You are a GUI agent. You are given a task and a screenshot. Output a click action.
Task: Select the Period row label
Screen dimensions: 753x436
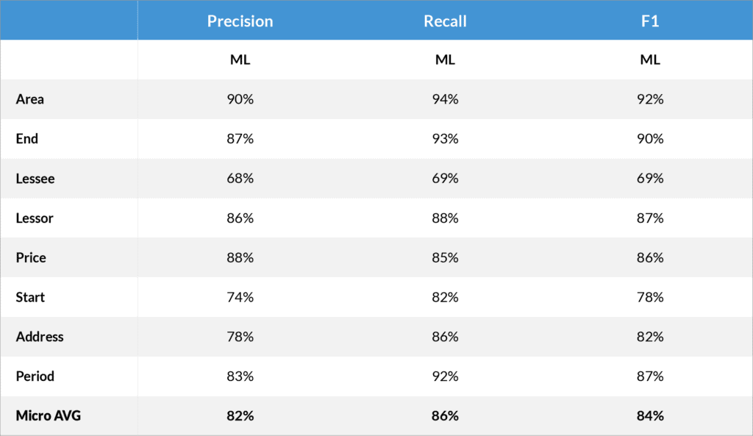point(35,376)
